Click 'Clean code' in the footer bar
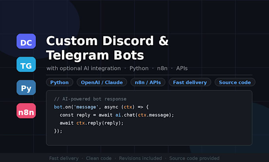Screen dimensions: 269x162 point(99,158)
